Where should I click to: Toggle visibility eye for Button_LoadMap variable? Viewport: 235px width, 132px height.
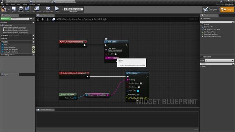(x=33, y=47)
